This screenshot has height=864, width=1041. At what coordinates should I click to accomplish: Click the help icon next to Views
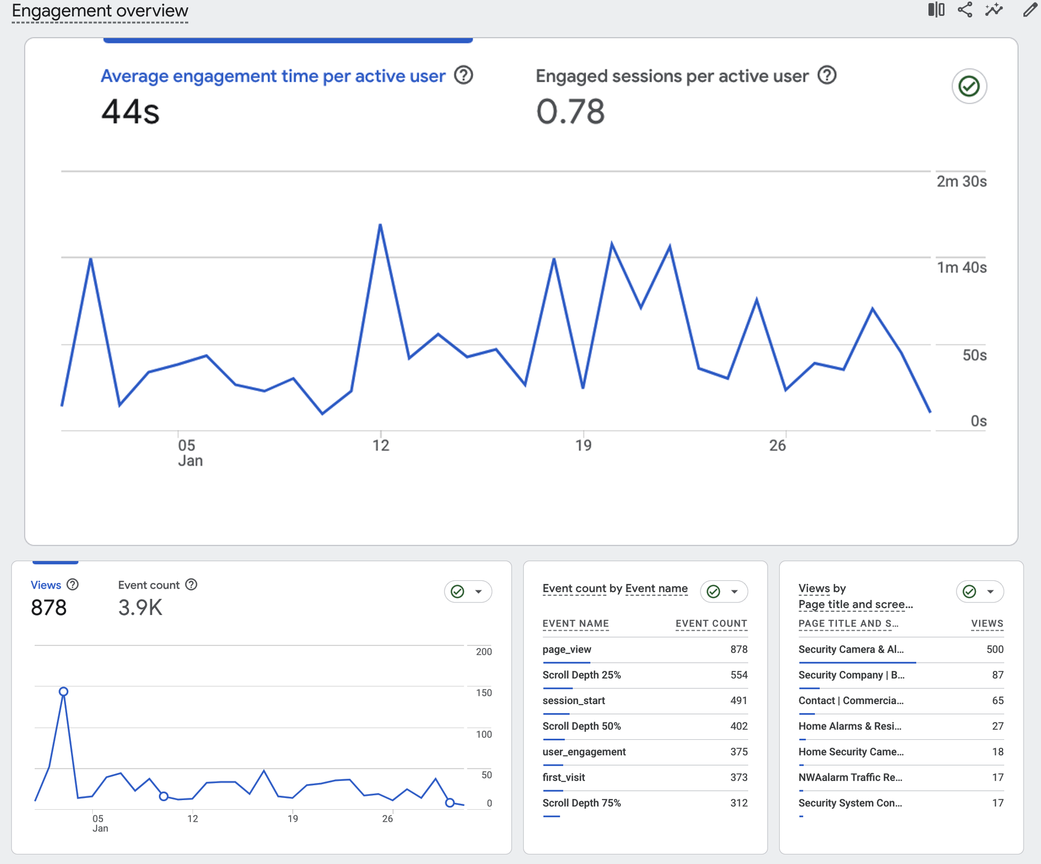pos(73,585)
